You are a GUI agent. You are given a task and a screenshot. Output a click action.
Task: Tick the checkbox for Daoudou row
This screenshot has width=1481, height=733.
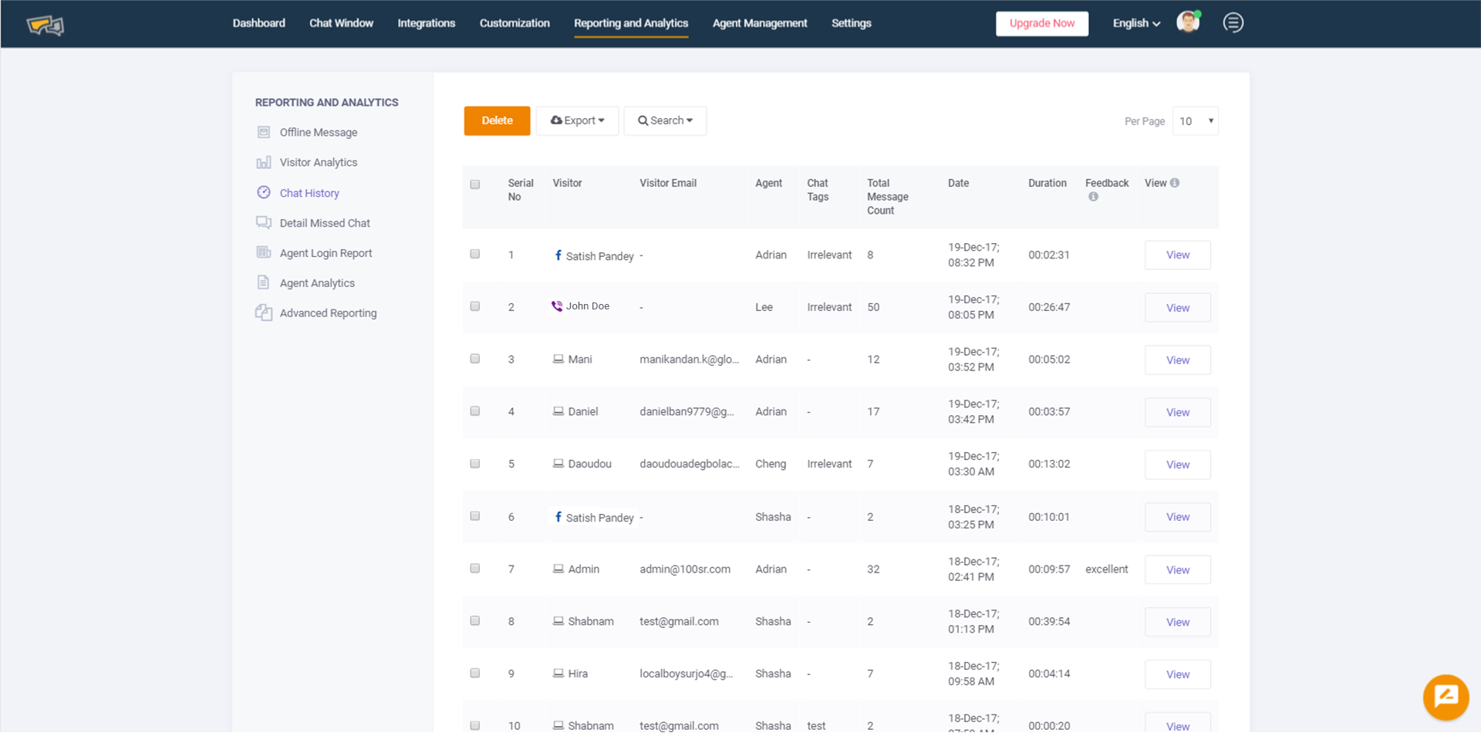click(x=475, y=464)
